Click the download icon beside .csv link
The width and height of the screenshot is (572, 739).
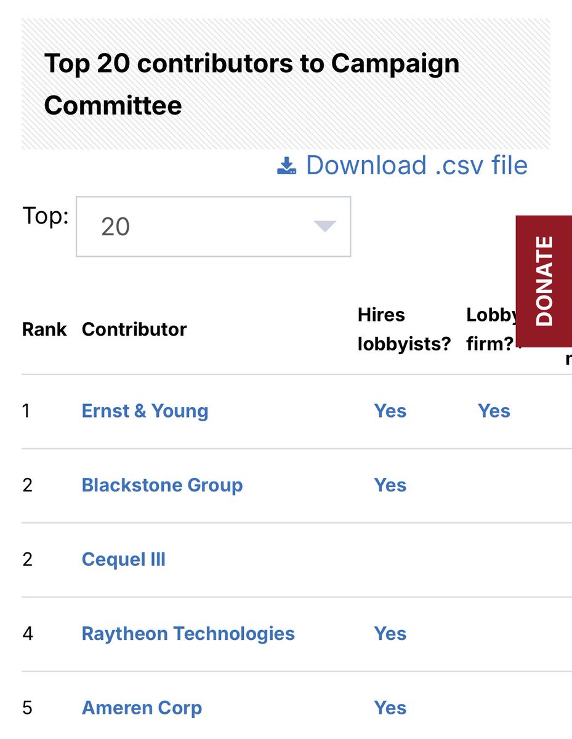pyautogui.click(x=287, y=166)
